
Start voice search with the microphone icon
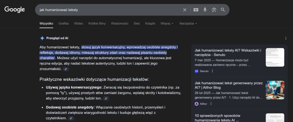pos(205,10)
